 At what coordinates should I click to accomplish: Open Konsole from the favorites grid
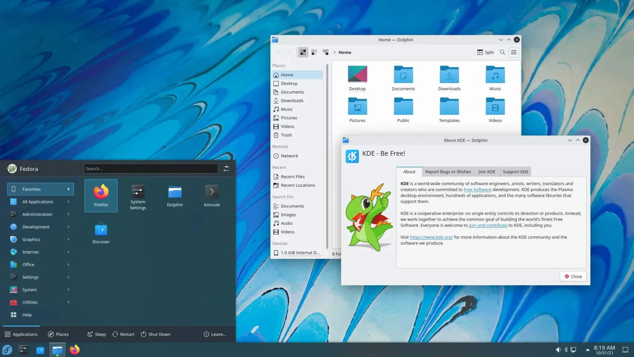pyautogui.click(x=211, y=195)
